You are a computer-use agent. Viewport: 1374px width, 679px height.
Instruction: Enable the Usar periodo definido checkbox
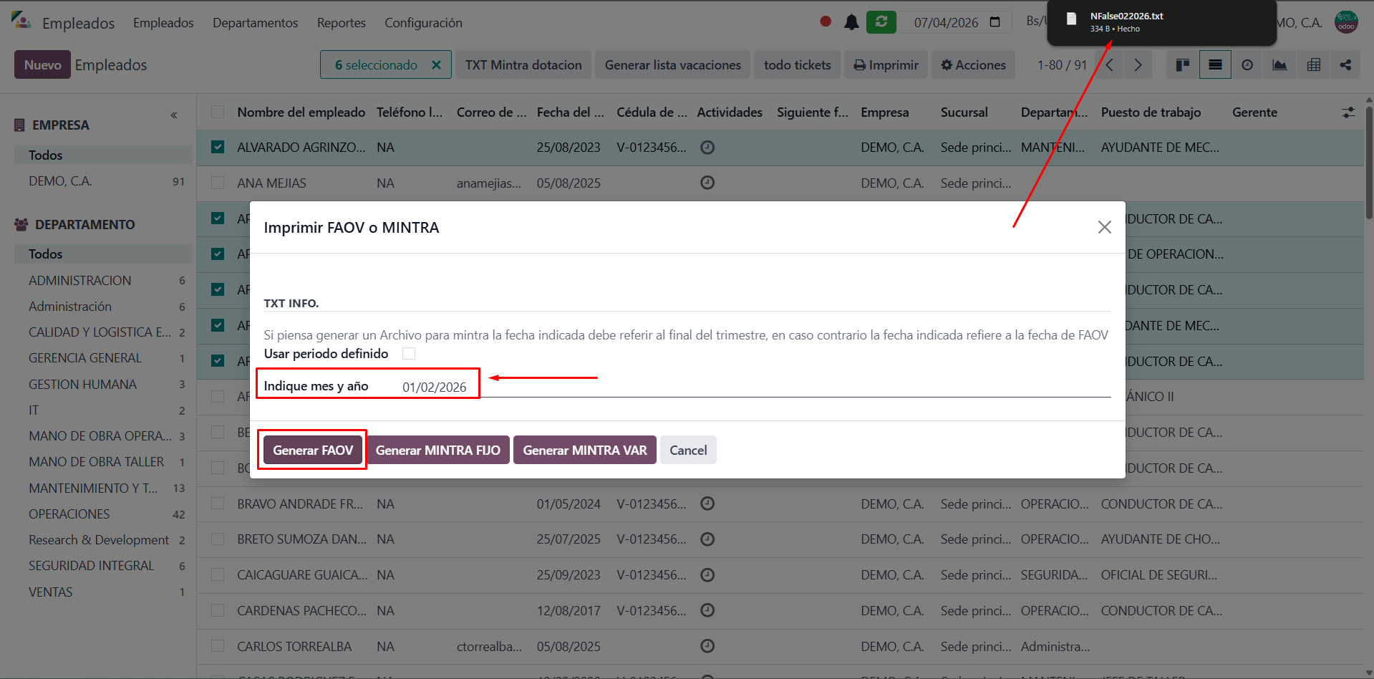pyautogui.click(x=409, y=354)
